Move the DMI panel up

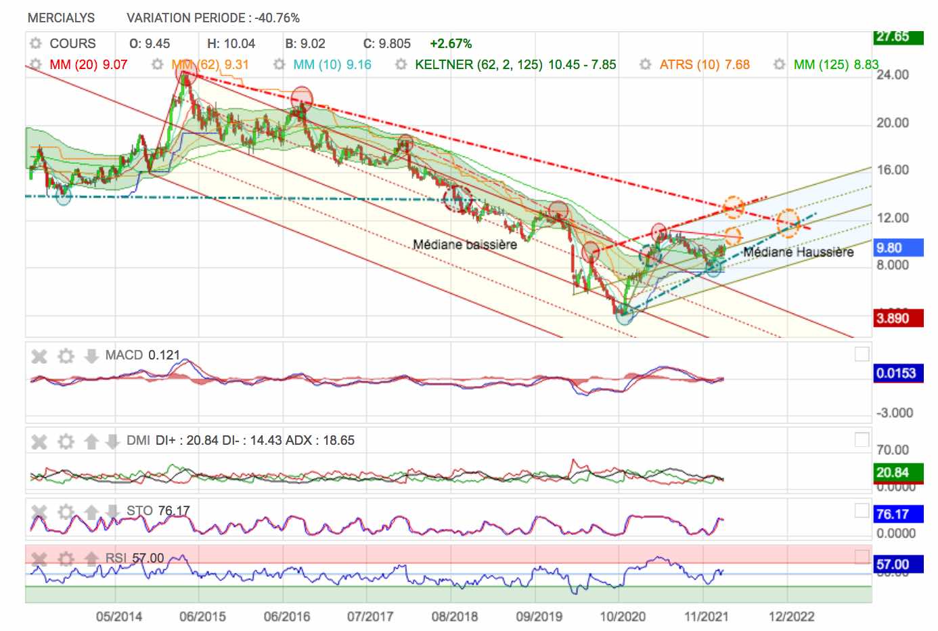pos(91,441)
